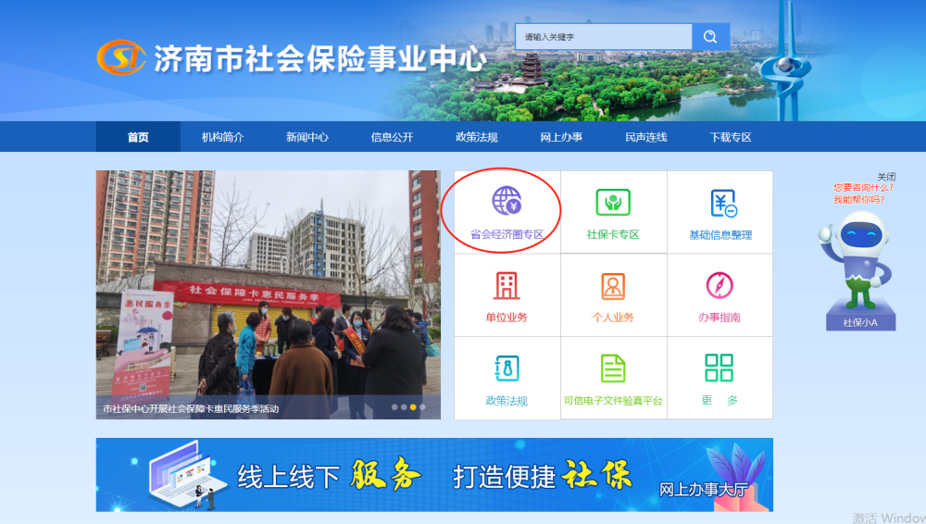Click the 单位业务 text link
Image resolution: width=926 pixels, height=524 pixels.
[x=507, y=318]
